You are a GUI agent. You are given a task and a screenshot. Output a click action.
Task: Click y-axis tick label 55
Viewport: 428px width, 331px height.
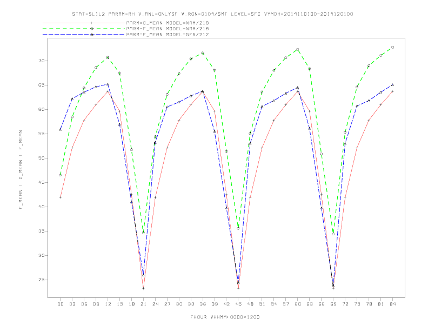(x=42, y=134)
